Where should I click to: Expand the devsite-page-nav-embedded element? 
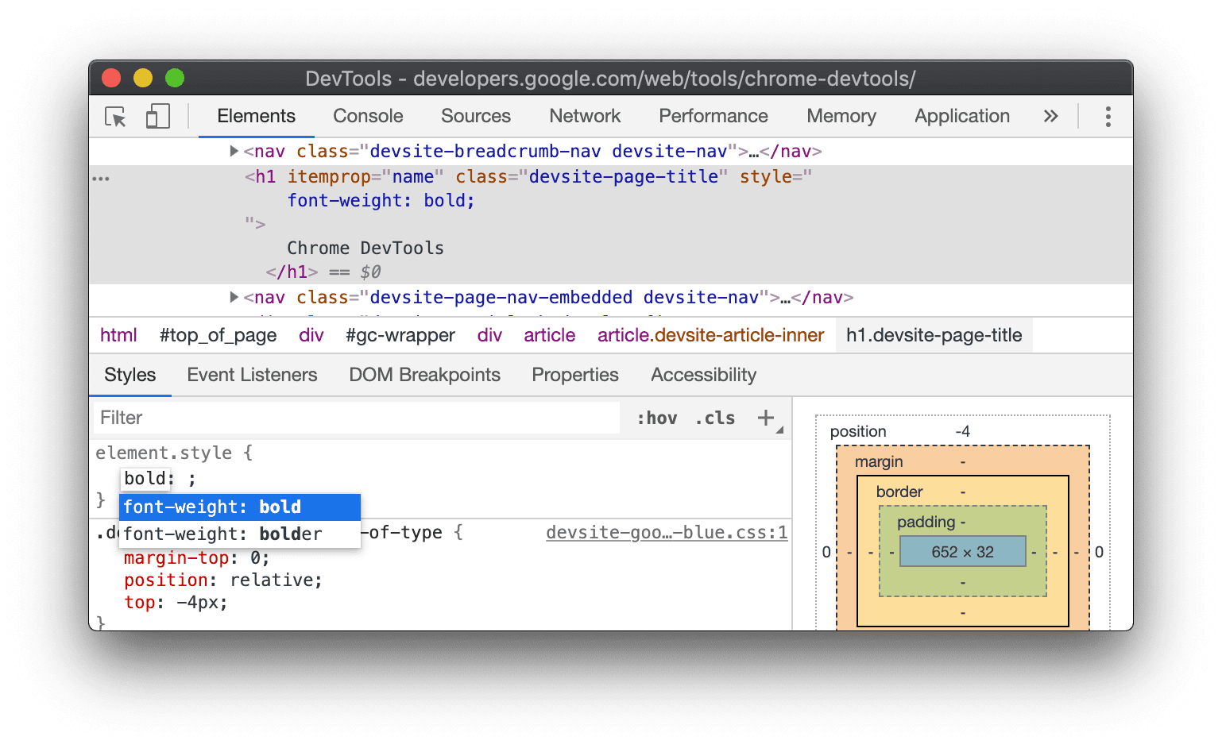pos(234,297)
